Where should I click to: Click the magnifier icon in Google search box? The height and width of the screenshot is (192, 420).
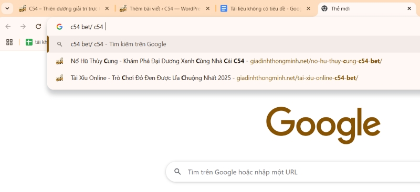[177, 172]
